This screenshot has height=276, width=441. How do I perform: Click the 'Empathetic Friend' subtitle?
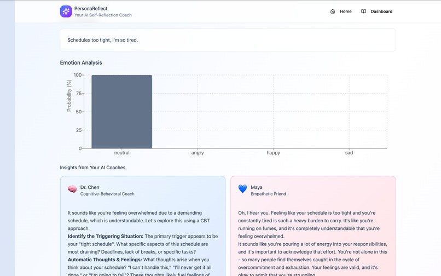[268, 194]
